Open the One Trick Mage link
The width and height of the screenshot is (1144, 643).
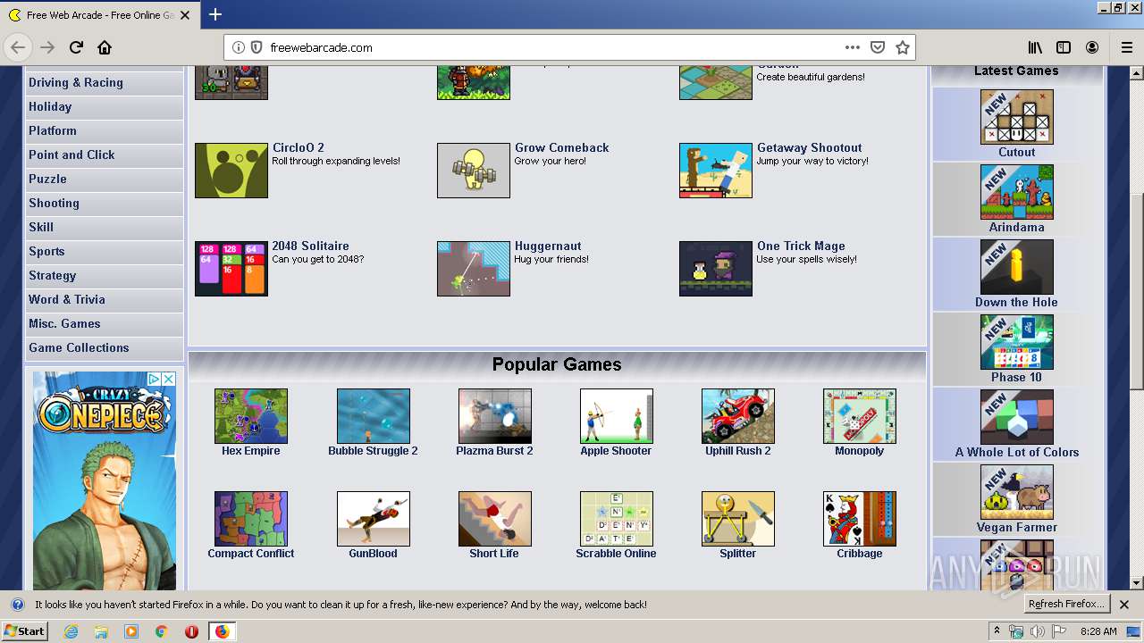pos(801,246)
